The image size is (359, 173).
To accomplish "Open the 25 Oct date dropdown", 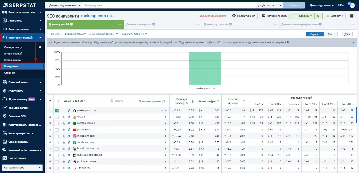I will 56,34.
